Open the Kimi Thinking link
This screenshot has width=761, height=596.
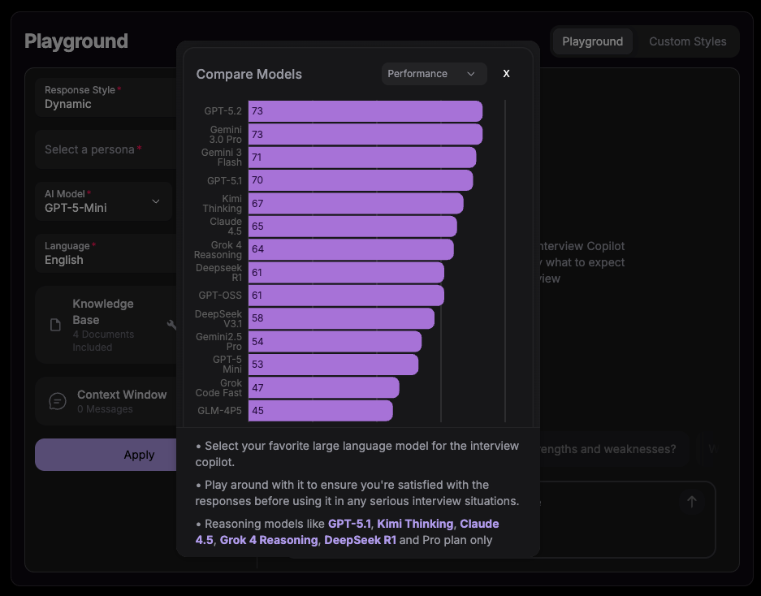coord(415,524)
